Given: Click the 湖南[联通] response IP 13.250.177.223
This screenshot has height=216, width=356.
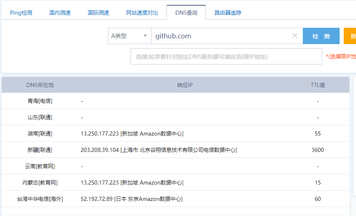Looking at the screenshot, I should click(x=100, y=134).
